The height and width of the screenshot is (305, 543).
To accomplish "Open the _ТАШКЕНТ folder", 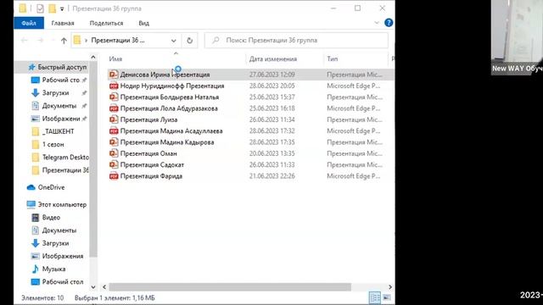I will (x=58, y=131).
